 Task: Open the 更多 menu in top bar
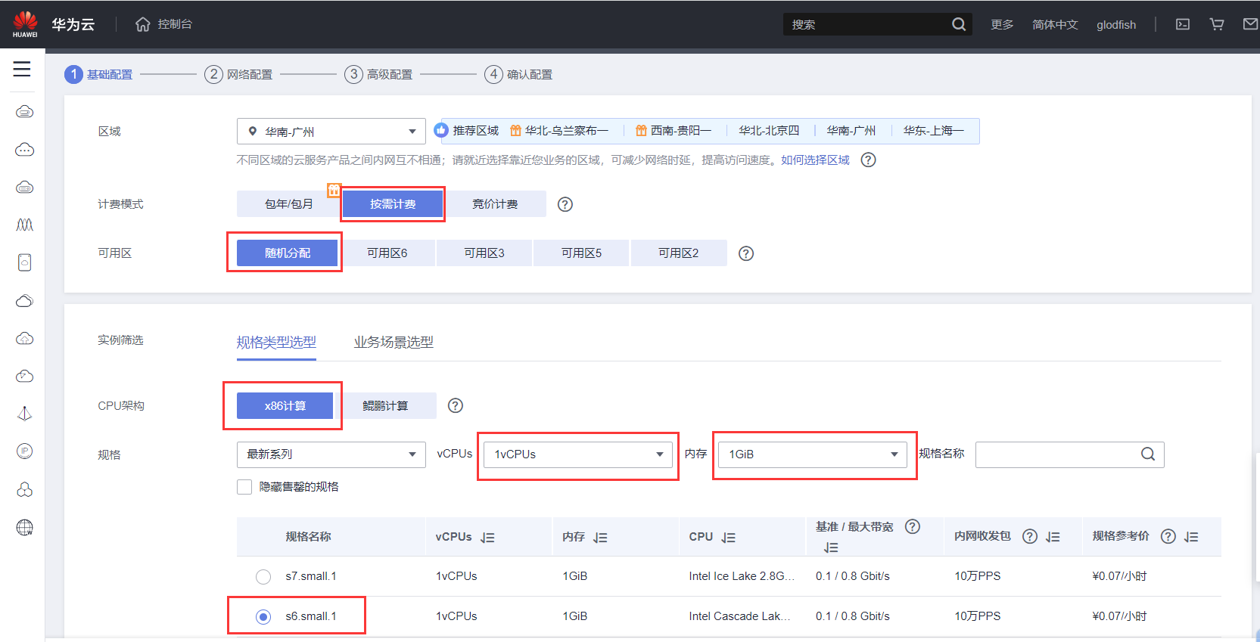click(1002, 25)
